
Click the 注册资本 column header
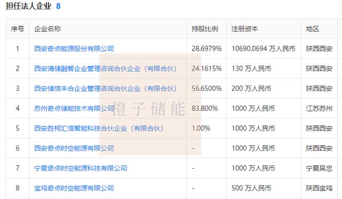pyautogui.click(x=244, y=29)
